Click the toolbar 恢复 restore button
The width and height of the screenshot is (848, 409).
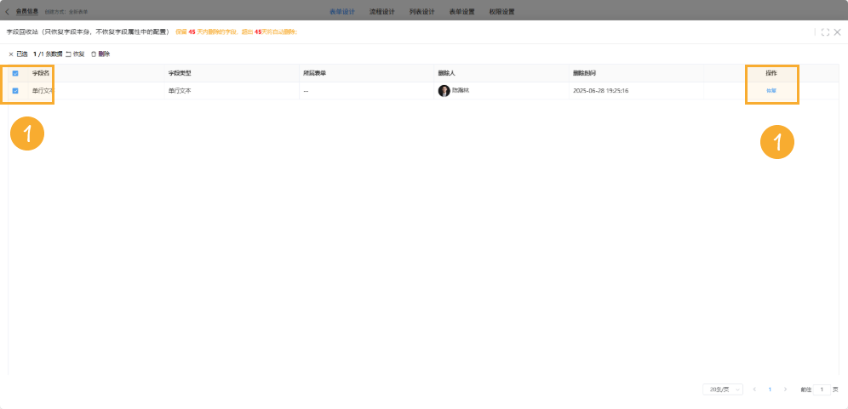tap(75, 54)
